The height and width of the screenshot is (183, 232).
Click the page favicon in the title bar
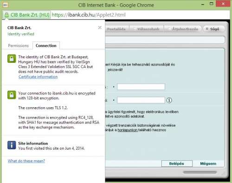[x=6, y=5]
